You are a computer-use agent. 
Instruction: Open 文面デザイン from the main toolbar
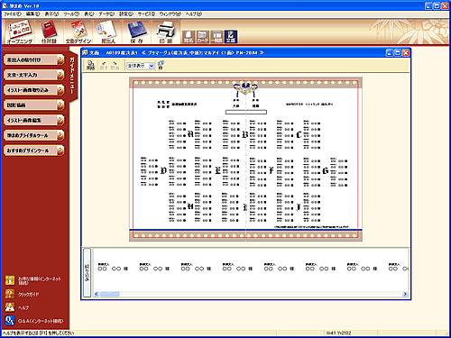(78, 32)
